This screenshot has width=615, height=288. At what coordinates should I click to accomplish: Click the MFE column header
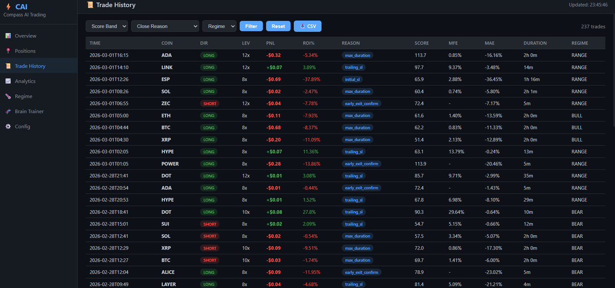[453, 43]
